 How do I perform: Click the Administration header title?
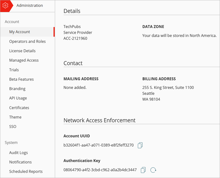pos(30,6)
